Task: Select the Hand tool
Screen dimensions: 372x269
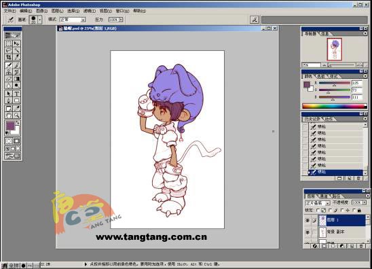Action: 9,115
